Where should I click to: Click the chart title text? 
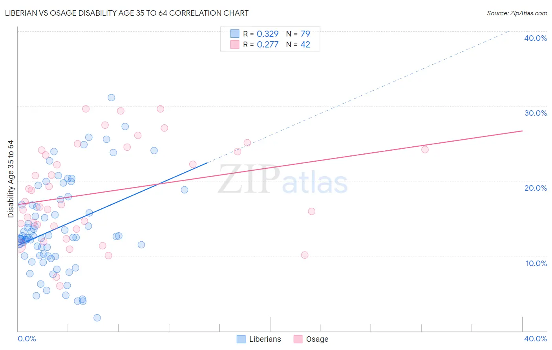click(127, 13)
